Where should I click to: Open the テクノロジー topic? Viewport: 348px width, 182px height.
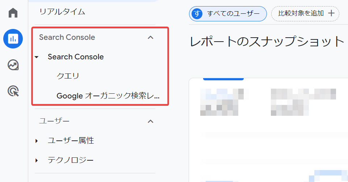(71, 160)
